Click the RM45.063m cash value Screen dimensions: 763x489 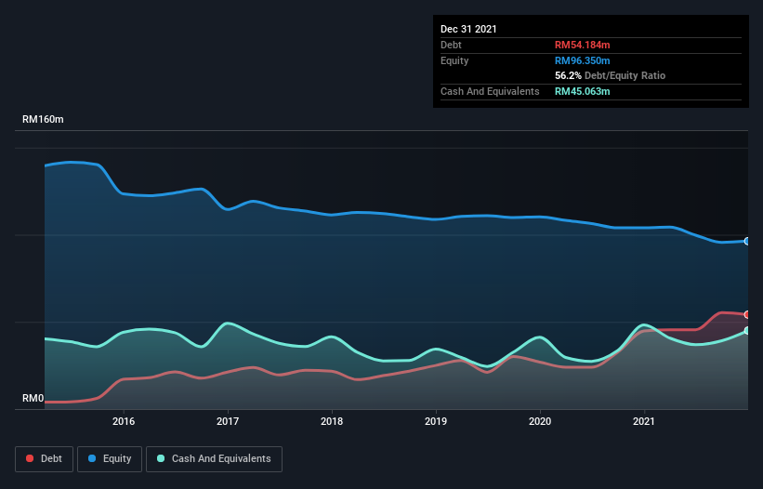click(583, 91)
